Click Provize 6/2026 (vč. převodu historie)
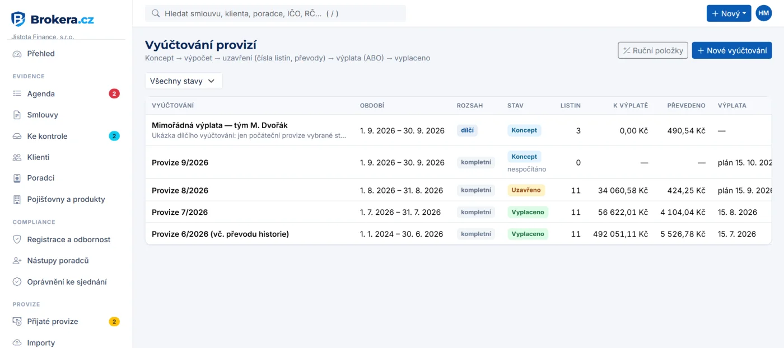The image size is (784, 348). click(x=220, y=234)
